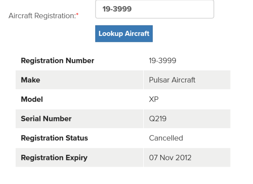Focus the Aircraft Registration input field
Screen dimensions: 253x184
pos(154,9)
